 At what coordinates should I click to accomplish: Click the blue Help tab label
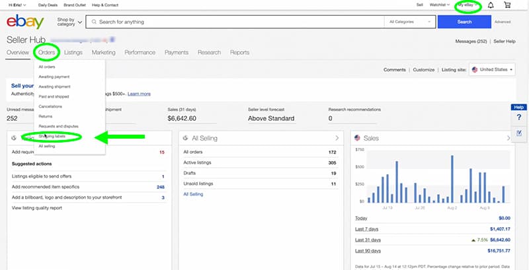click(519, 108)
